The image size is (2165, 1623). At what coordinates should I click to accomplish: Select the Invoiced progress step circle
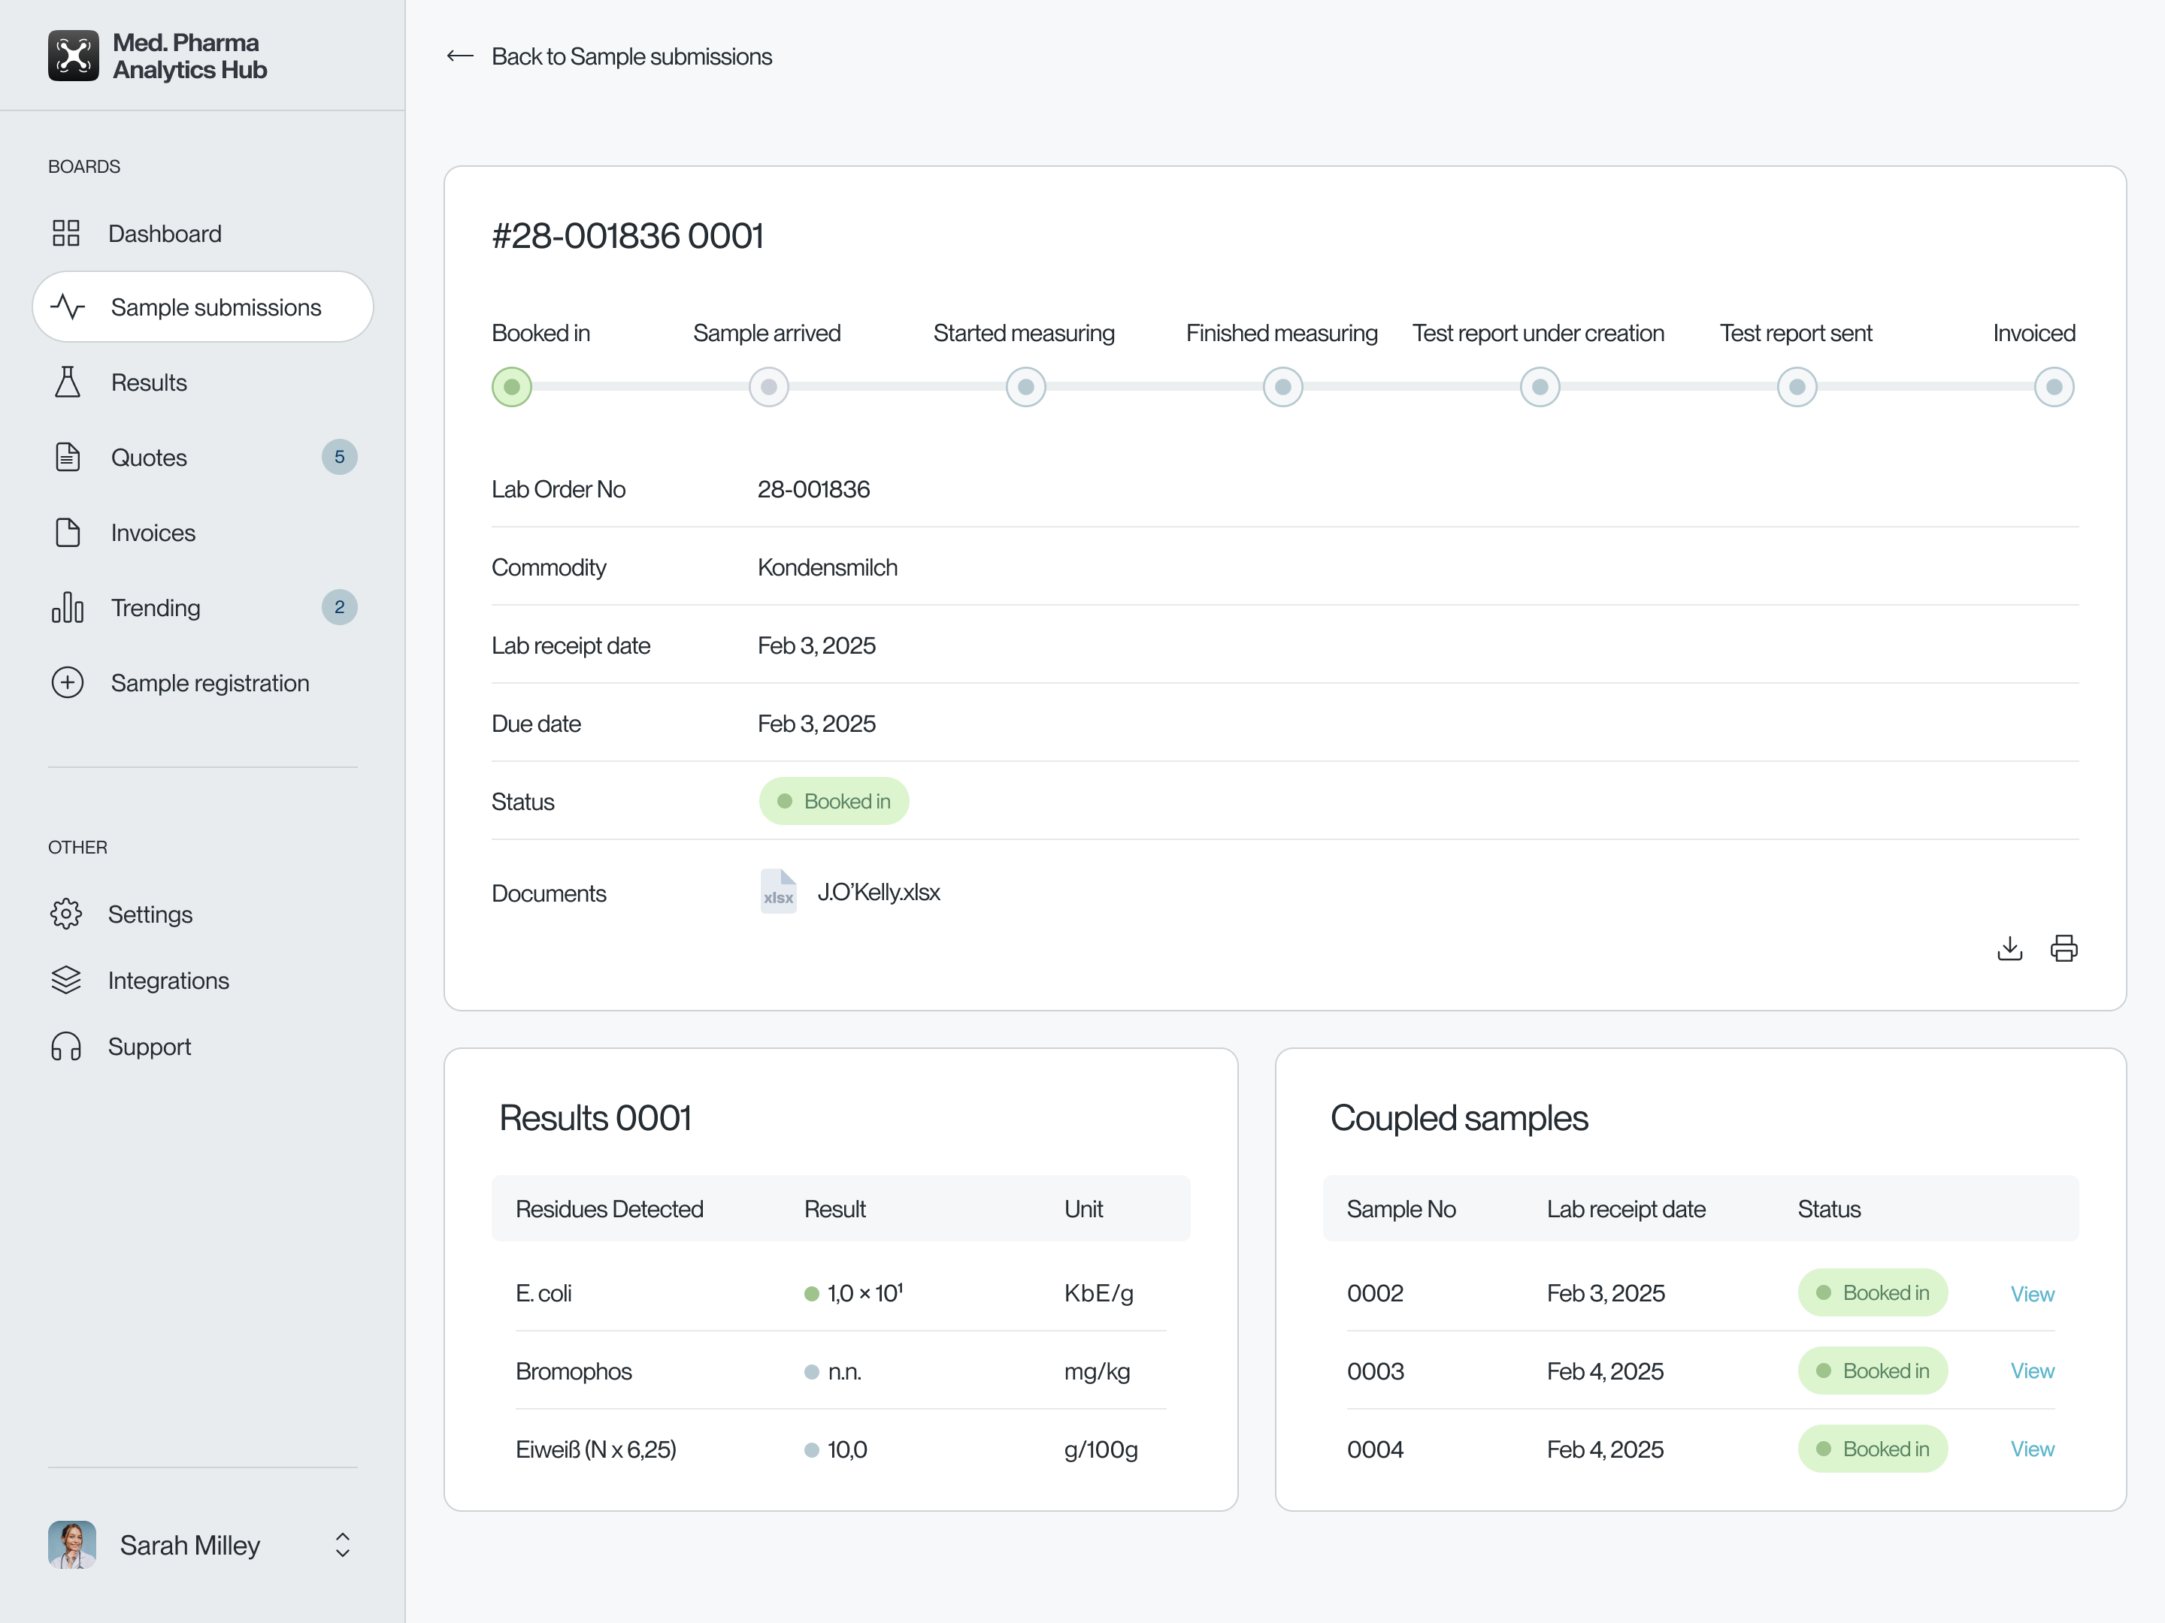pyautogui.click(x=2054, y=386)
